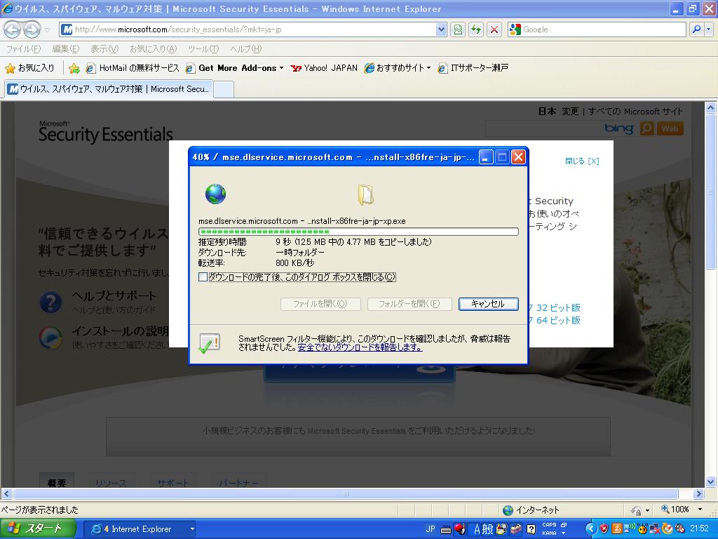Expand hidden tray icons arrow
The width and height of the screenshot is (718, 539).
[590, 529]
